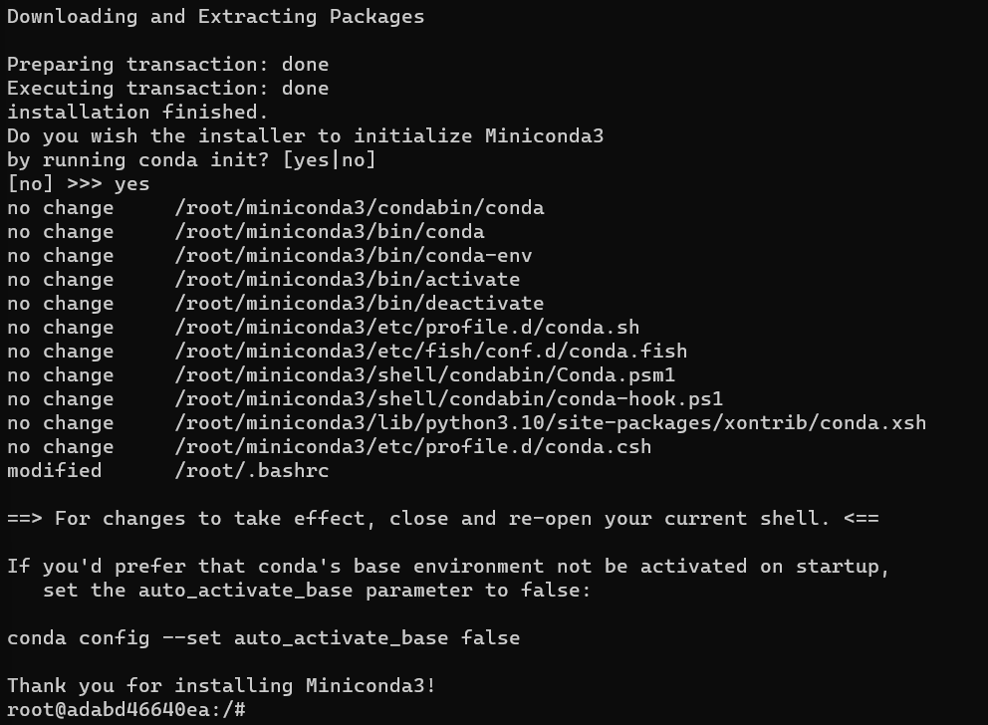
Task: Click the 'Preparing transaction: done' line
Action: click(167, 65)
